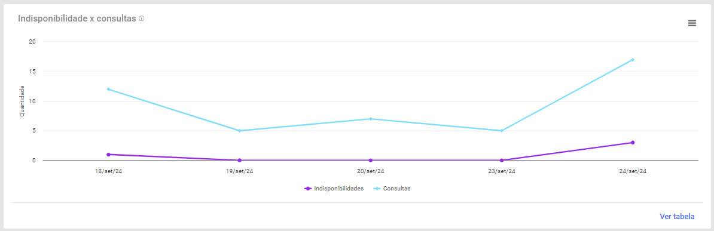Open the Ver tabela link
714x231 pixels.
click(x=677, y=217)
